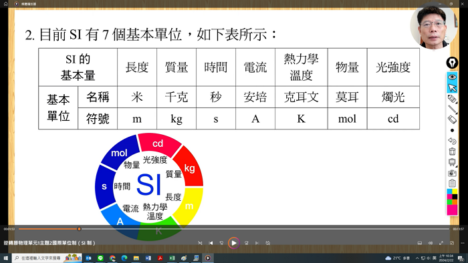Select the large pink current color swatch
The width and height of the screenshot is (468, 263).
(x=452, y=210)
